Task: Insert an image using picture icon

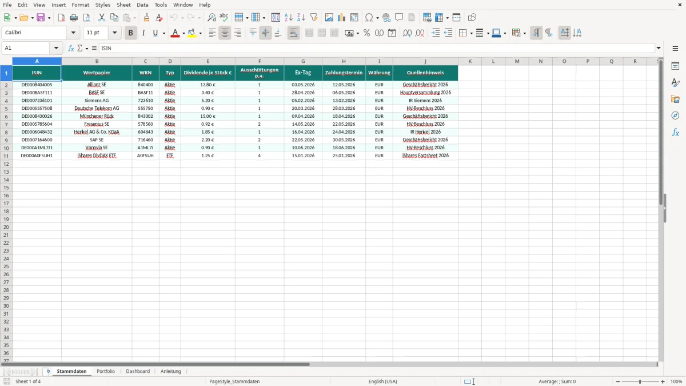Action: click(329, 18)
